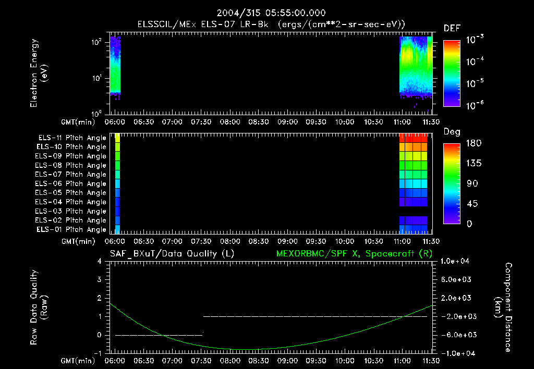534x369 pixels.
Task: Select the ELS-01 Pitch Angle row label
Action: (x=71, y=229)
